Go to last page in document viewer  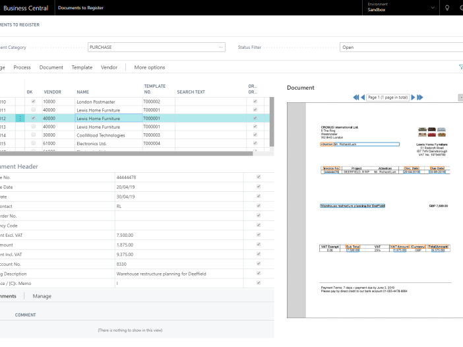pos(420,98)
